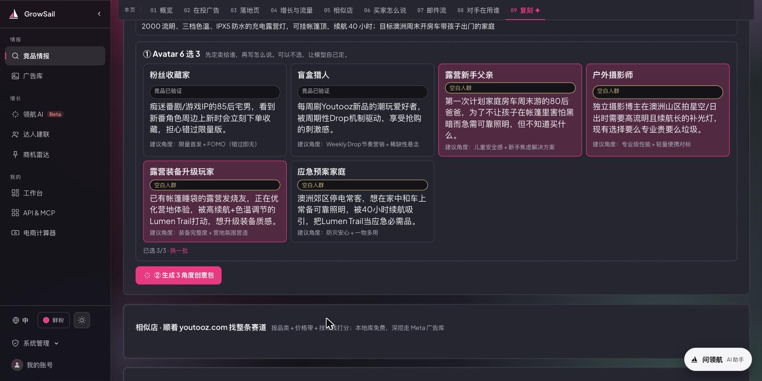Image resolution: width=762 pixels, height=381 pixels.
Task: Select the 鲜粉 color theme swatch
Action: click(x=53, y=320)
